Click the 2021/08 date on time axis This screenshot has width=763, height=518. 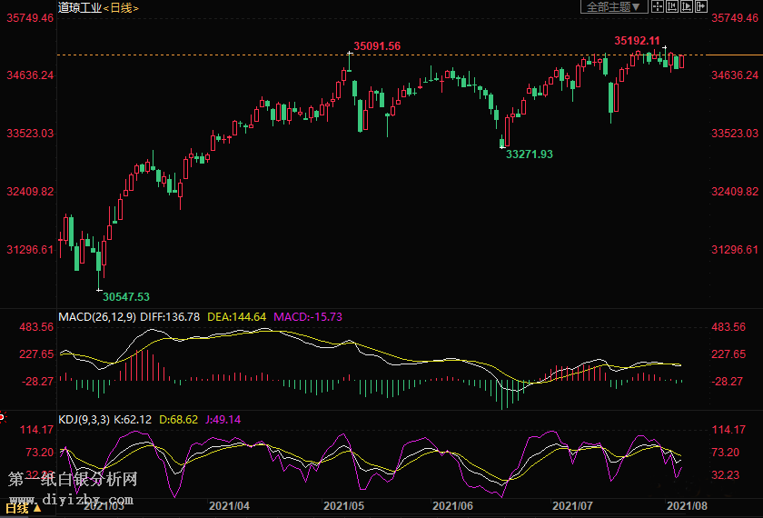[x=686, y=505]
